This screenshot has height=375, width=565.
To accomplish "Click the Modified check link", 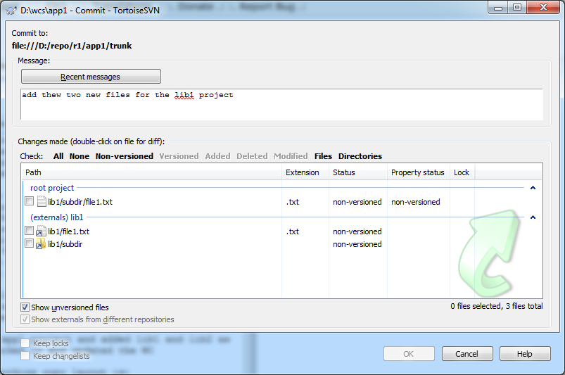I will tap(291, 156).
